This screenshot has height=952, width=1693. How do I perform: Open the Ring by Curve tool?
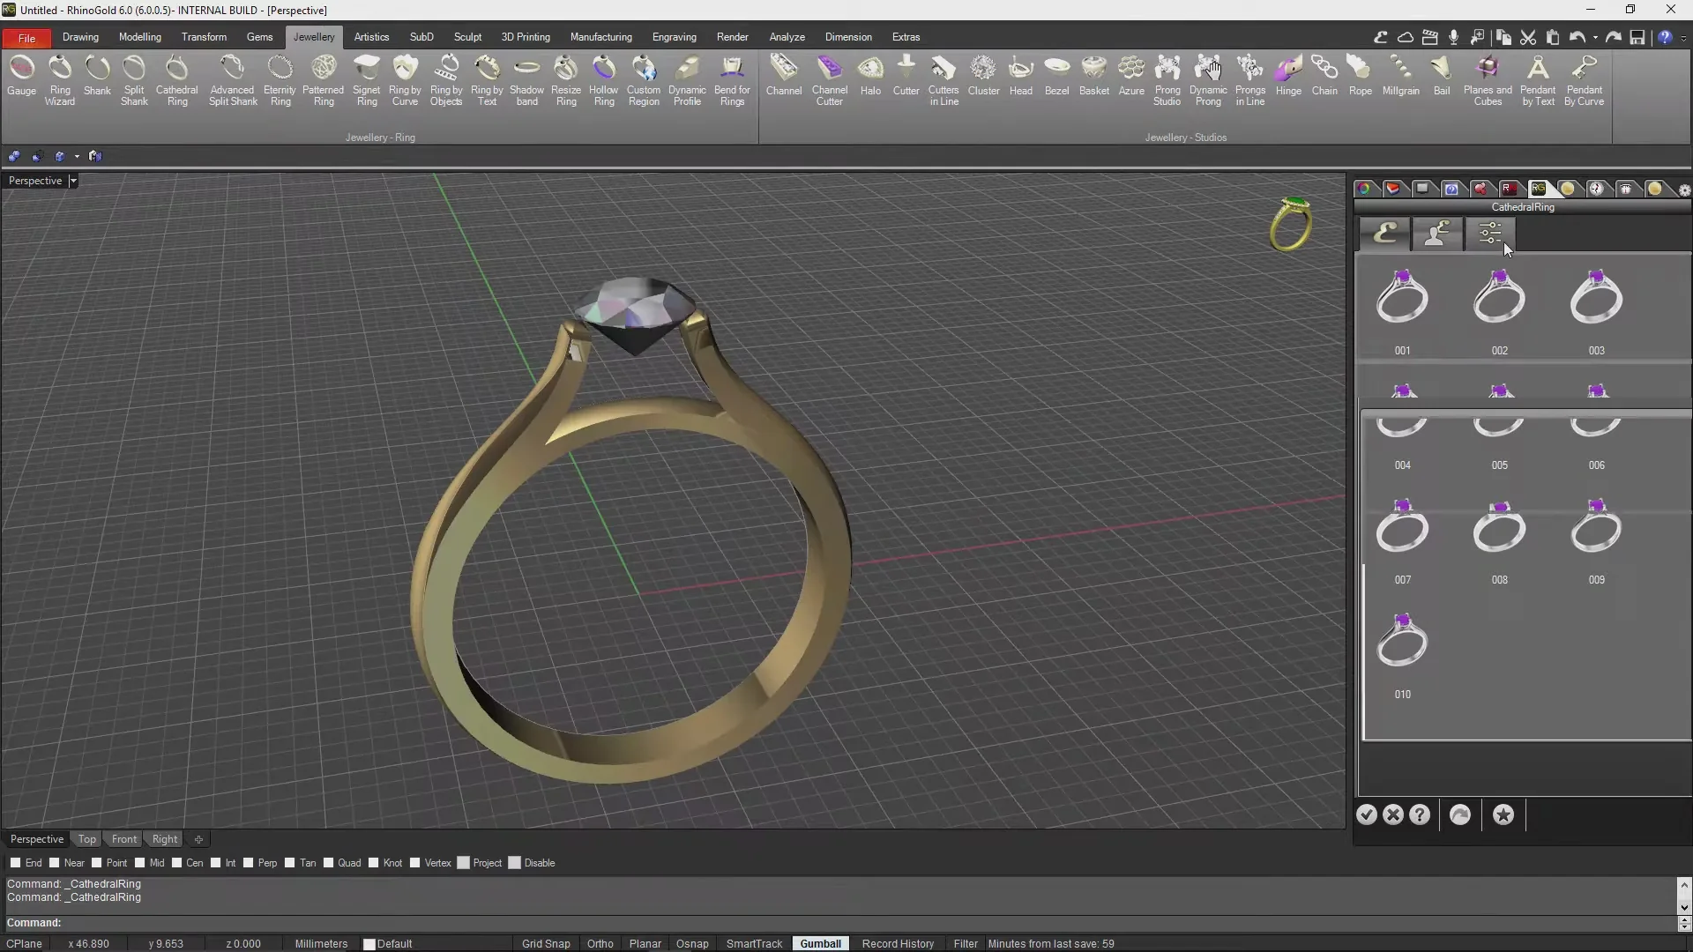[x=405, y=80]
